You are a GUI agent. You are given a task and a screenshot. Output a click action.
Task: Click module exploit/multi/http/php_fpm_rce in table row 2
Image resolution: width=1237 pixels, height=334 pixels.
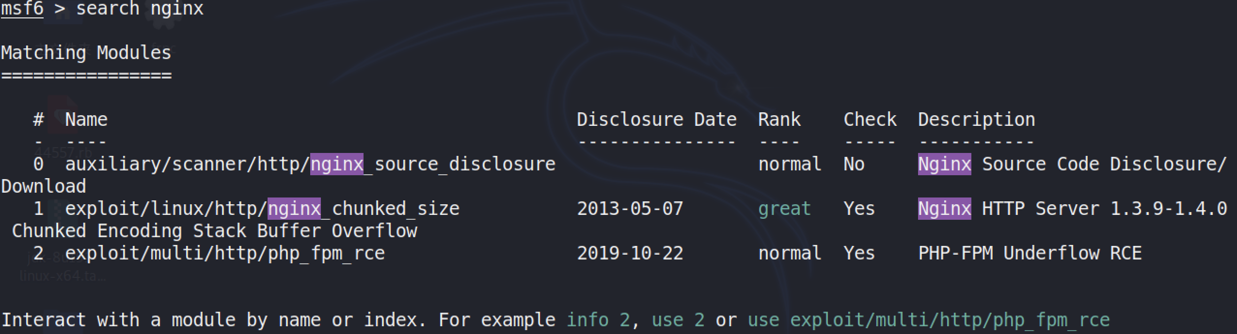click(225, 253)
